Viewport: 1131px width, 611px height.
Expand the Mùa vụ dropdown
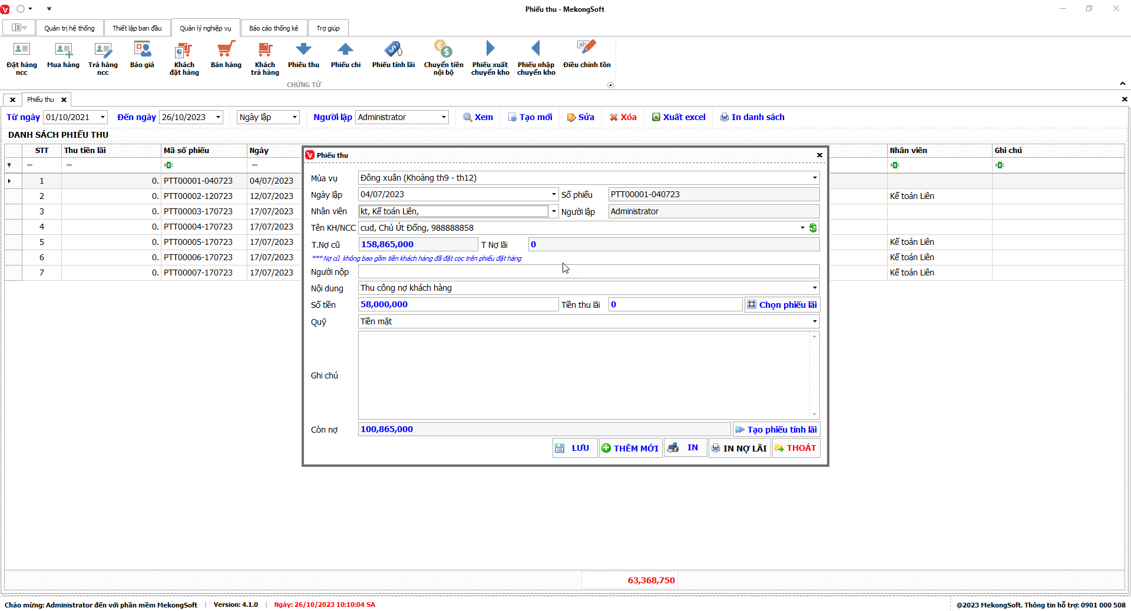815,178
